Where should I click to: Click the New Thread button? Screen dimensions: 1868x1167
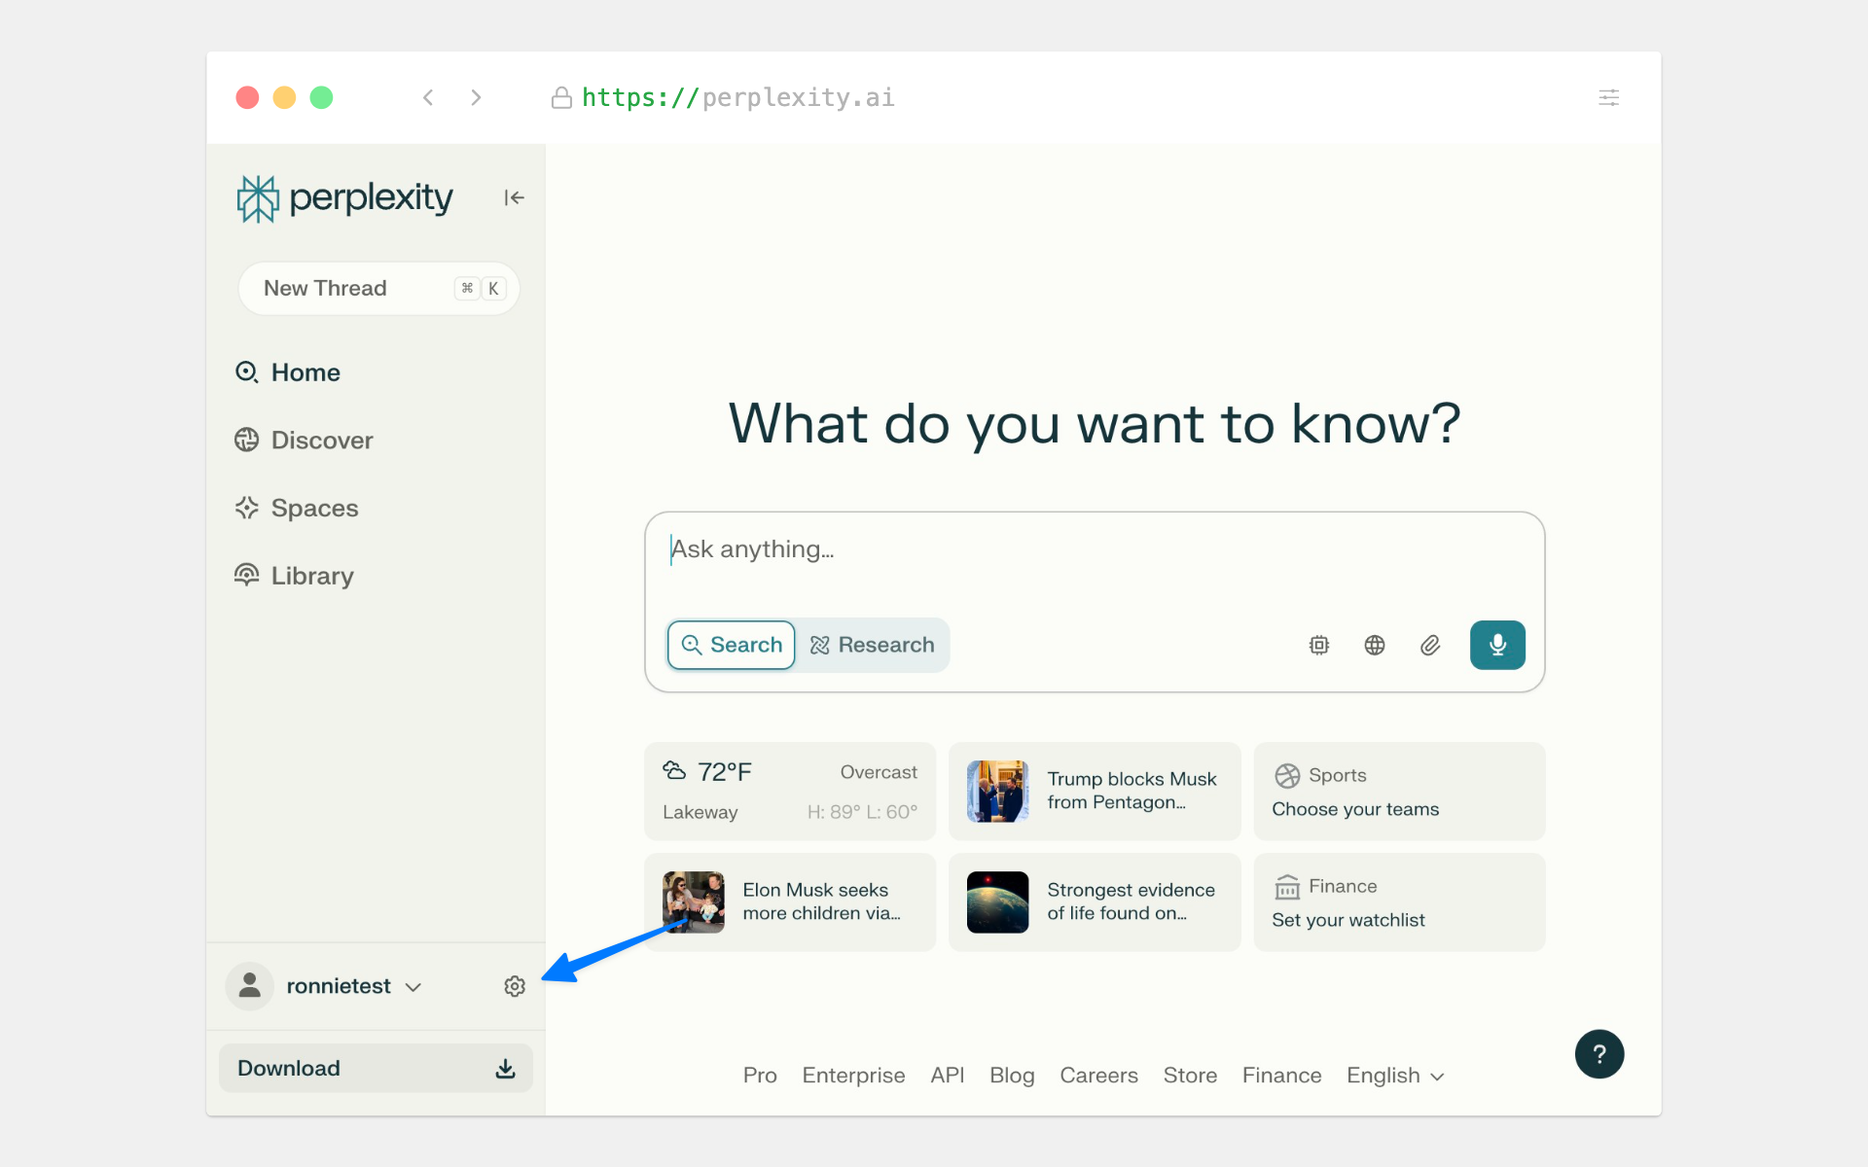coord(378,288)
